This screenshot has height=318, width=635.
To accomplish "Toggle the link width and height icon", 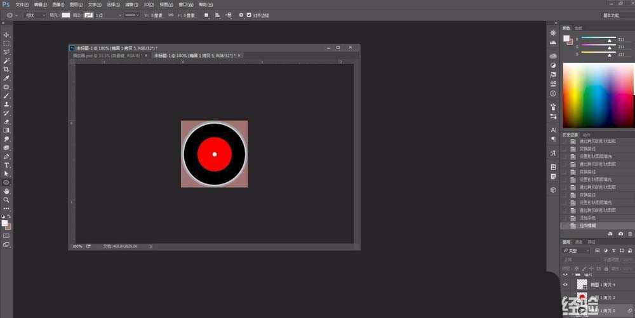I will pos(170,15).
